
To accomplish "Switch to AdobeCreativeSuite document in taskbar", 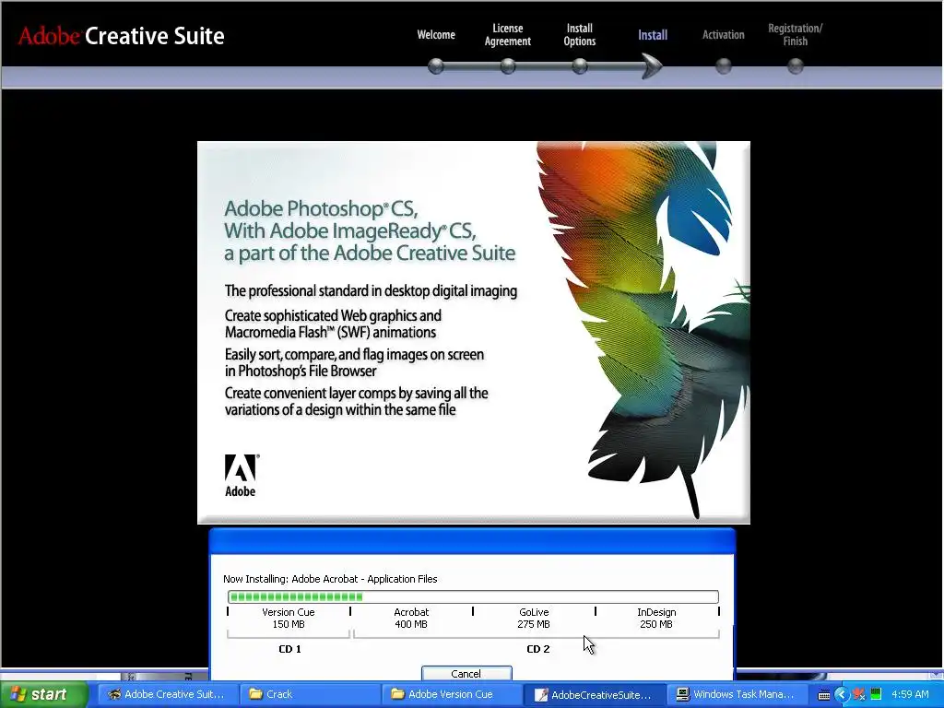I will (x=593, y=694).
